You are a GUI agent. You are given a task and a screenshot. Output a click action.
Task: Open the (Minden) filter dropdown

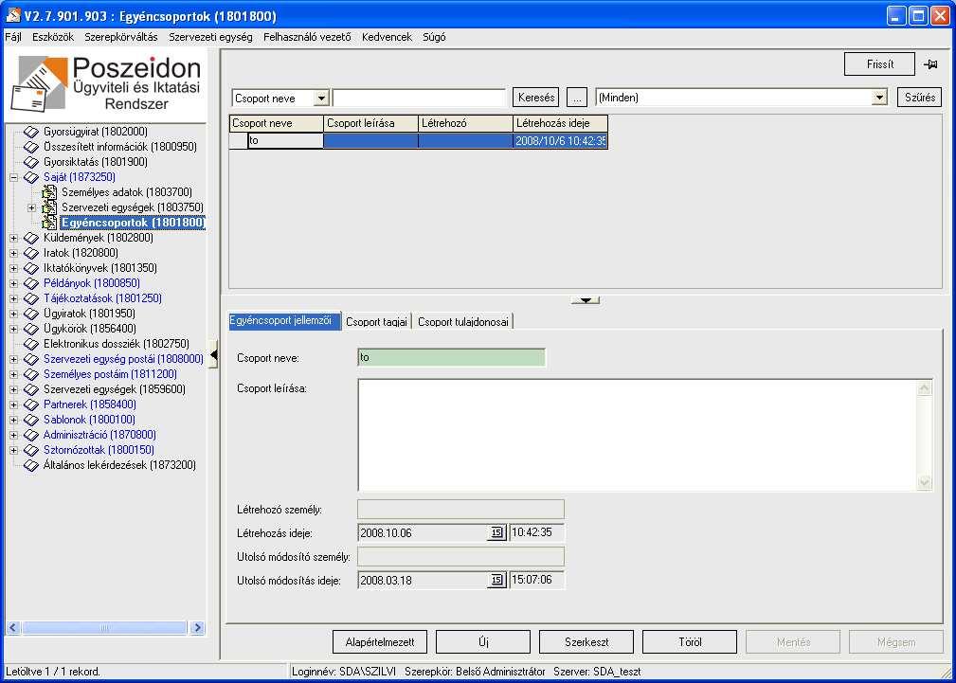878,98
